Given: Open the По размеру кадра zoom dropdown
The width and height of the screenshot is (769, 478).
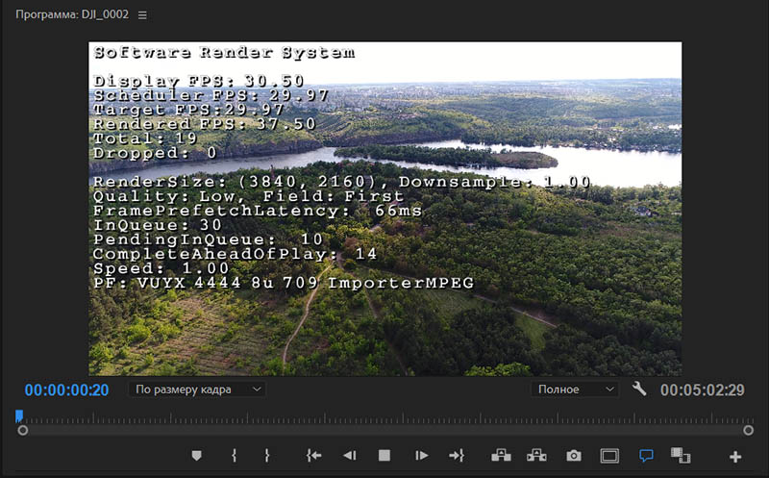Looking at the screenshot, I should [197, 390].
